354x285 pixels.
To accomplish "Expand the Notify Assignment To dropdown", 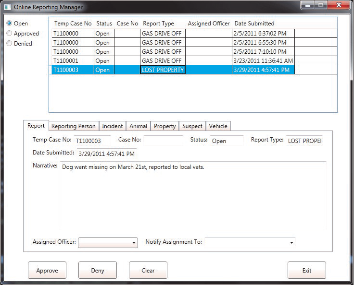I will click(x=250, y=243).
